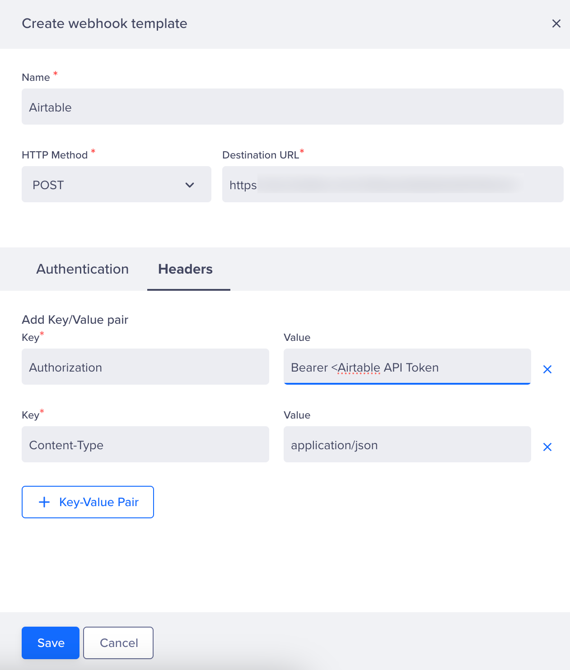Edit the Bearer token value field
This screenshot has height=670, width=570.
click(x=407, y=367)
